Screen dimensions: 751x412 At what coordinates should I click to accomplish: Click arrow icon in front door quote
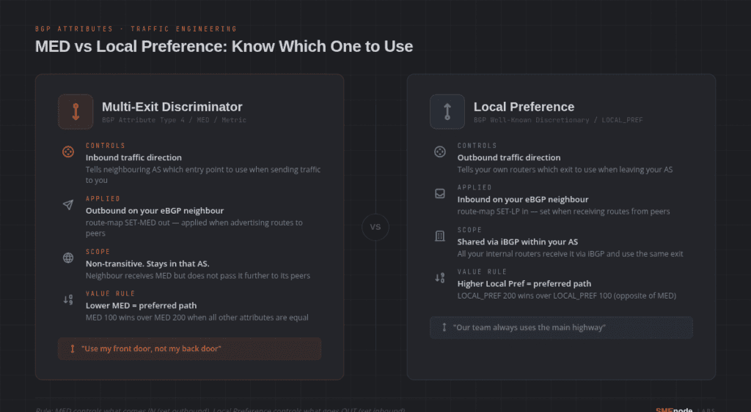coord(73,349)
